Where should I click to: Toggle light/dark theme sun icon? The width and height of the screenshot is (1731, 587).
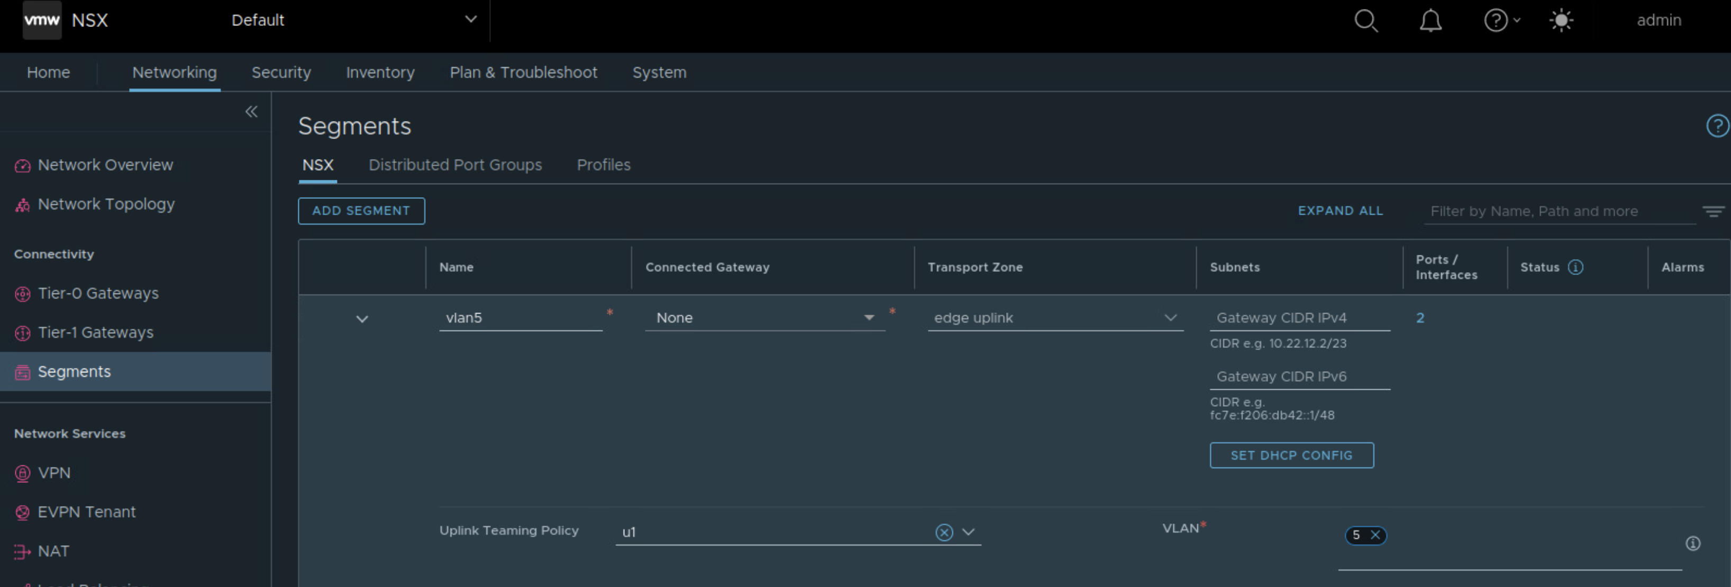click(x=1561, y=20)
